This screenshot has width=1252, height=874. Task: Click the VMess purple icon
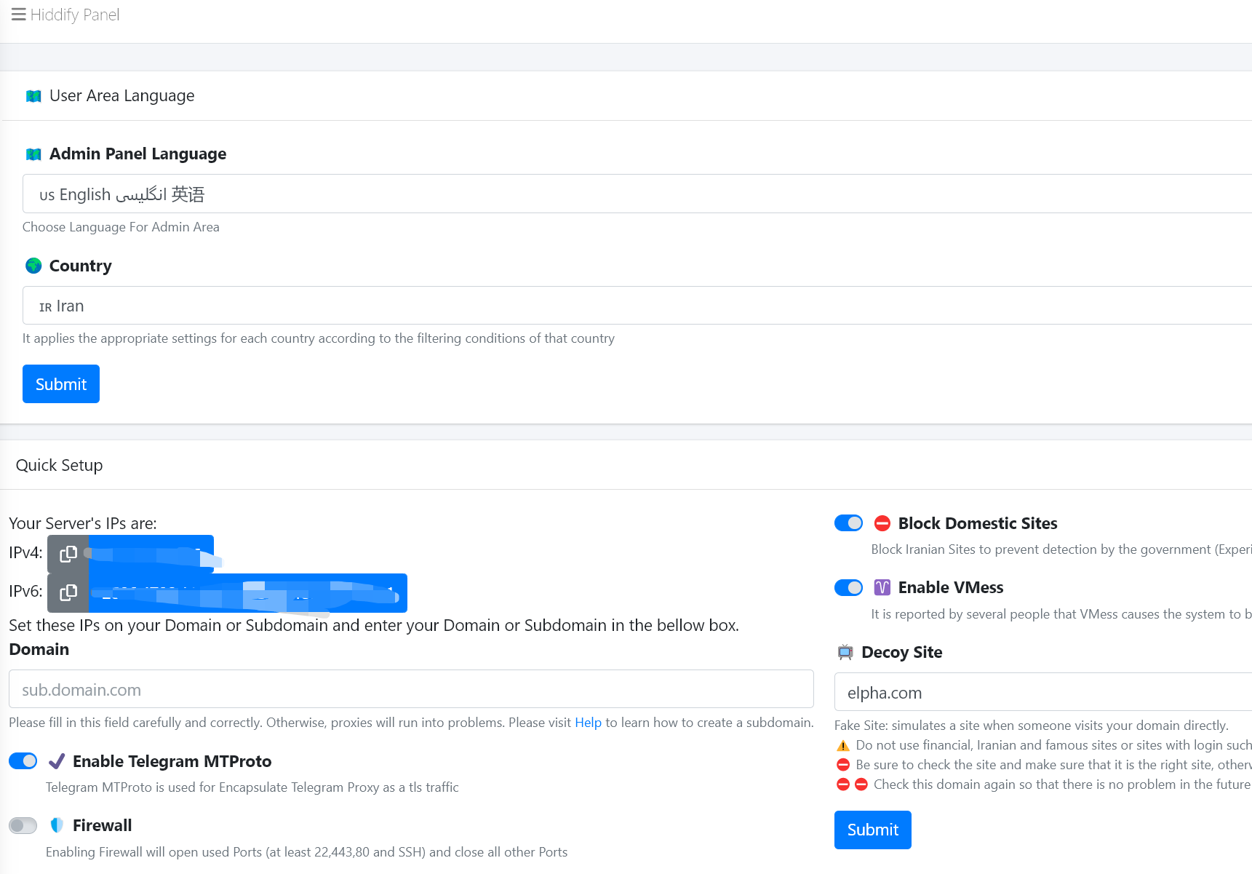pyautogui.click(x=882, y=587)
